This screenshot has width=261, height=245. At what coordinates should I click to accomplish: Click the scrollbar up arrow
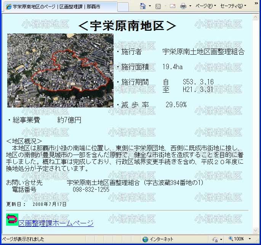[255, 17]
